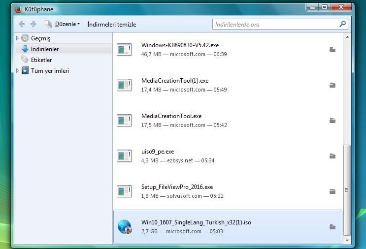This screenshot has height=249, width=366.
Task: Close the Kütüphane window
Action: [341, 7]
